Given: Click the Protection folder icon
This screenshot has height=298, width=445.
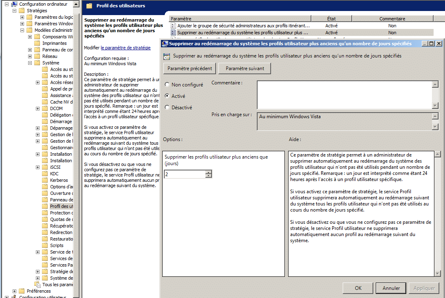Looking at the screenshot, I should tap(45, 213).
